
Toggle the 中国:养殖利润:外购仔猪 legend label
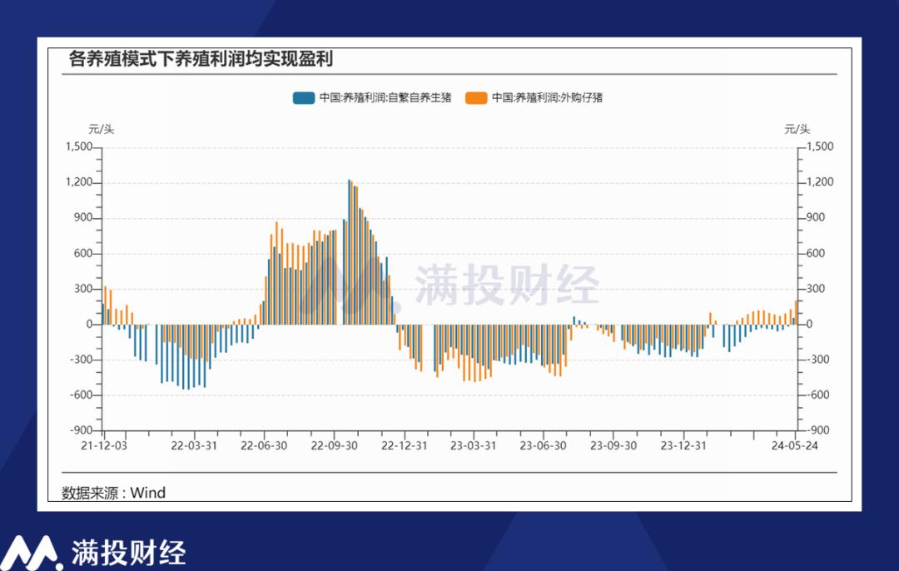[x=548, y=98]
